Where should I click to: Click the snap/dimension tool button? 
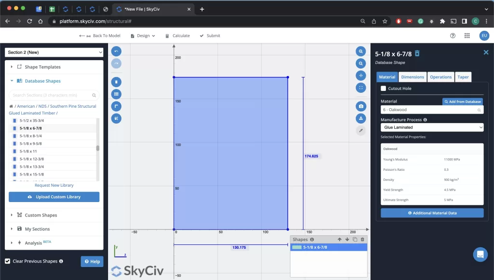[x=116, y=118]
